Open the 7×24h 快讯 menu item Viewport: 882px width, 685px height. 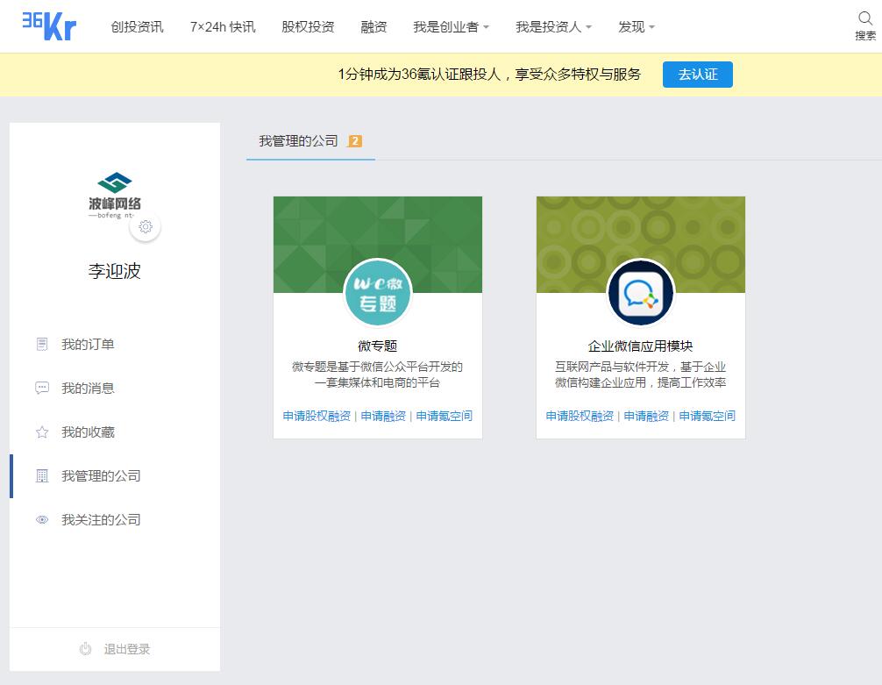pos(223,27)
